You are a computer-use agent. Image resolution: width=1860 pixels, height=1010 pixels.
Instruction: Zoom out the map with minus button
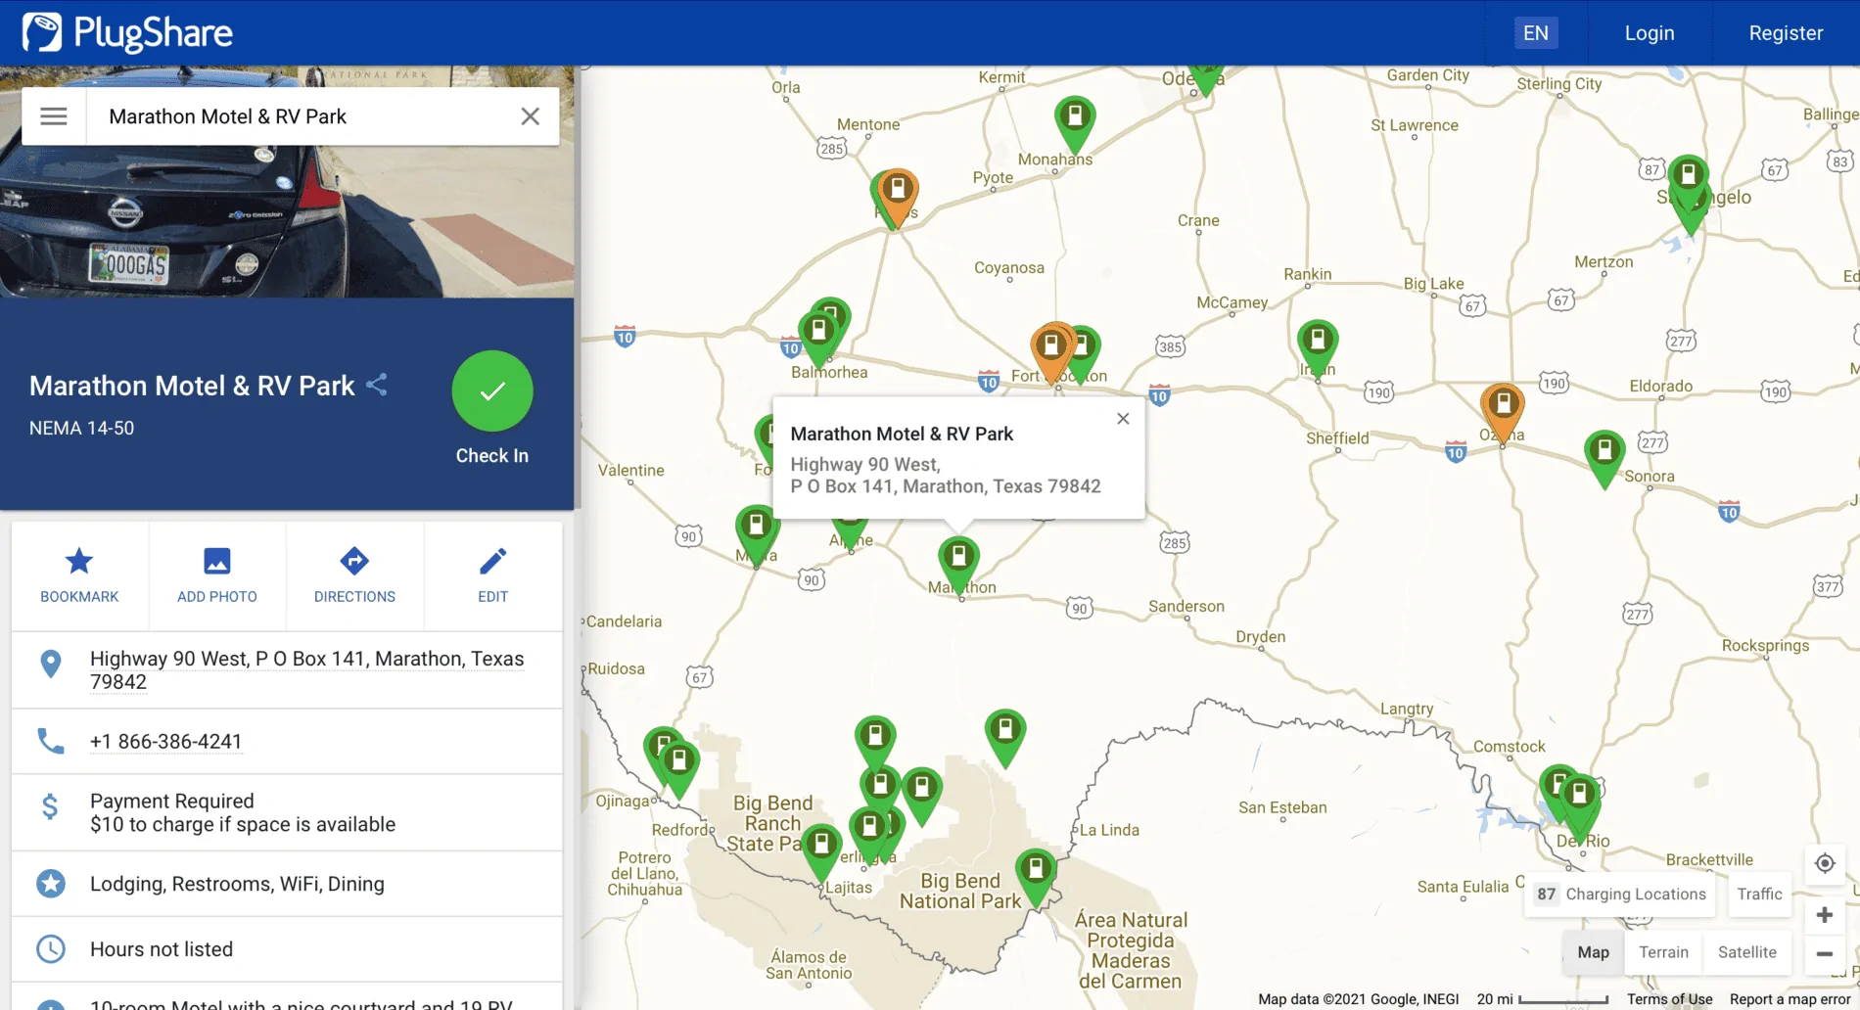1825,953
